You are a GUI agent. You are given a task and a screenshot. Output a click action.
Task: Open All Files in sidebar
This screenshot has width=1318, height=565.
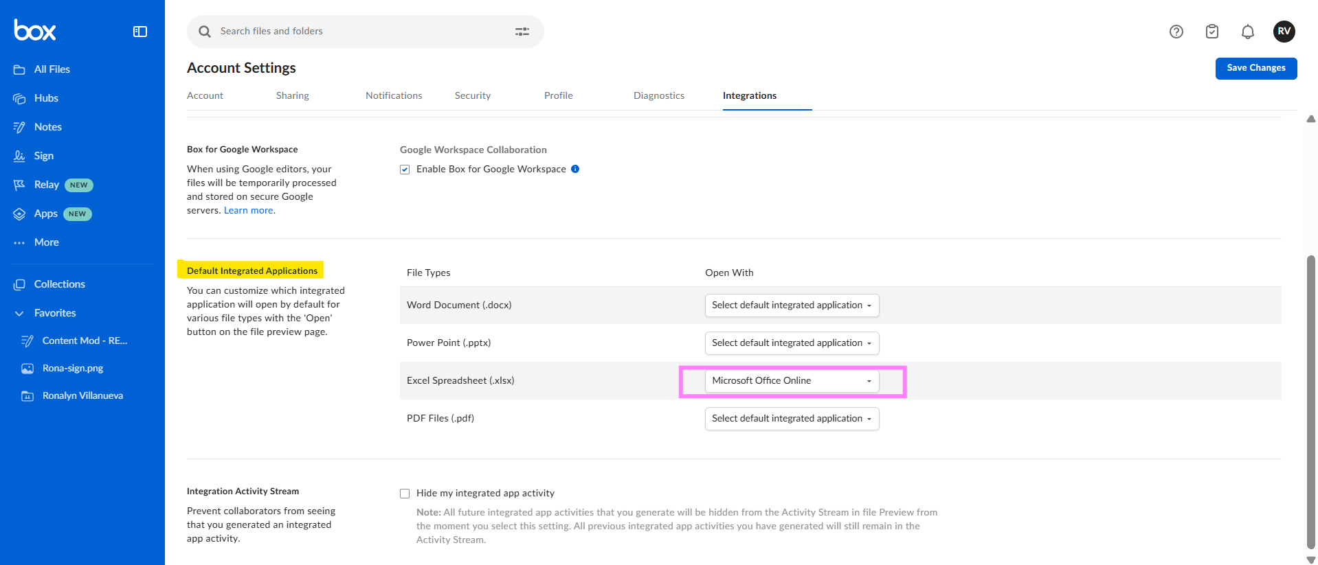pos(52,69)
